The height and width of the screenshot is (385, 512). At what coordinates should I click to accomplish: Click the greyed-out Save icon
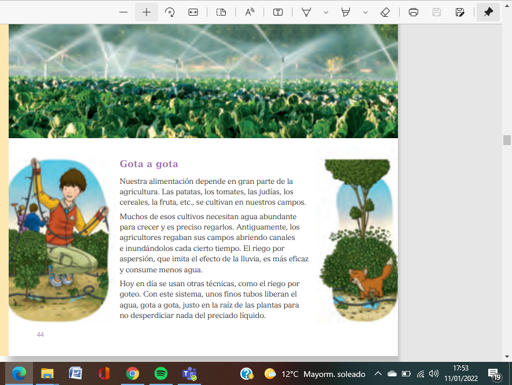pos(437,12)
